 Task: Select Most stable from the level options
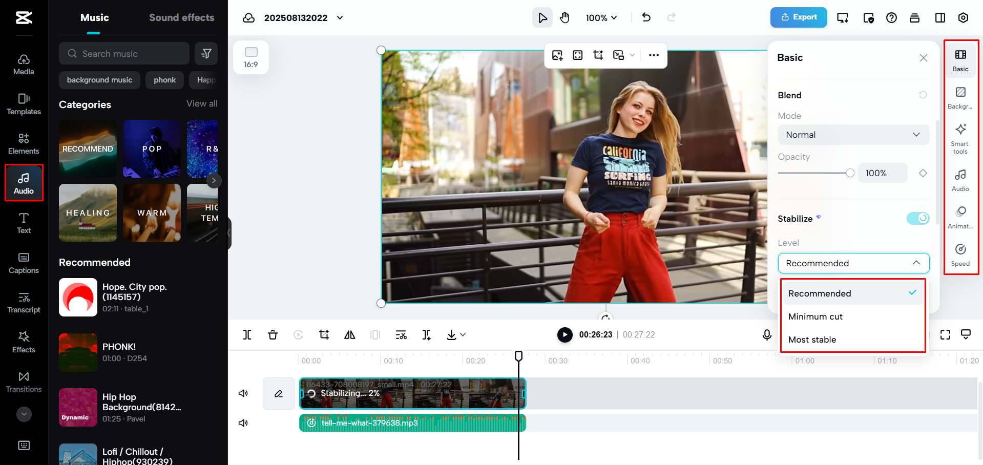[x=813, y=339]
